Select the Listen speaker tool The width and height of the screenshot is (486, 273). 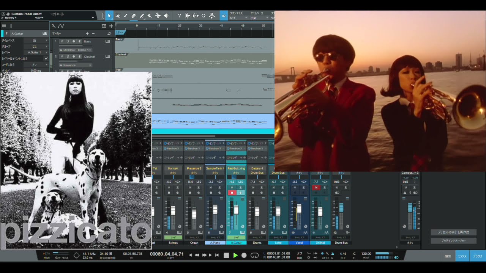166,16
